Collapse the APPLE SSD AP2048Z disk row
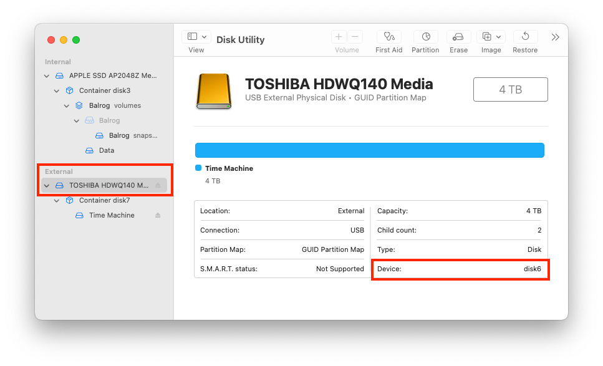 [47, 75]
